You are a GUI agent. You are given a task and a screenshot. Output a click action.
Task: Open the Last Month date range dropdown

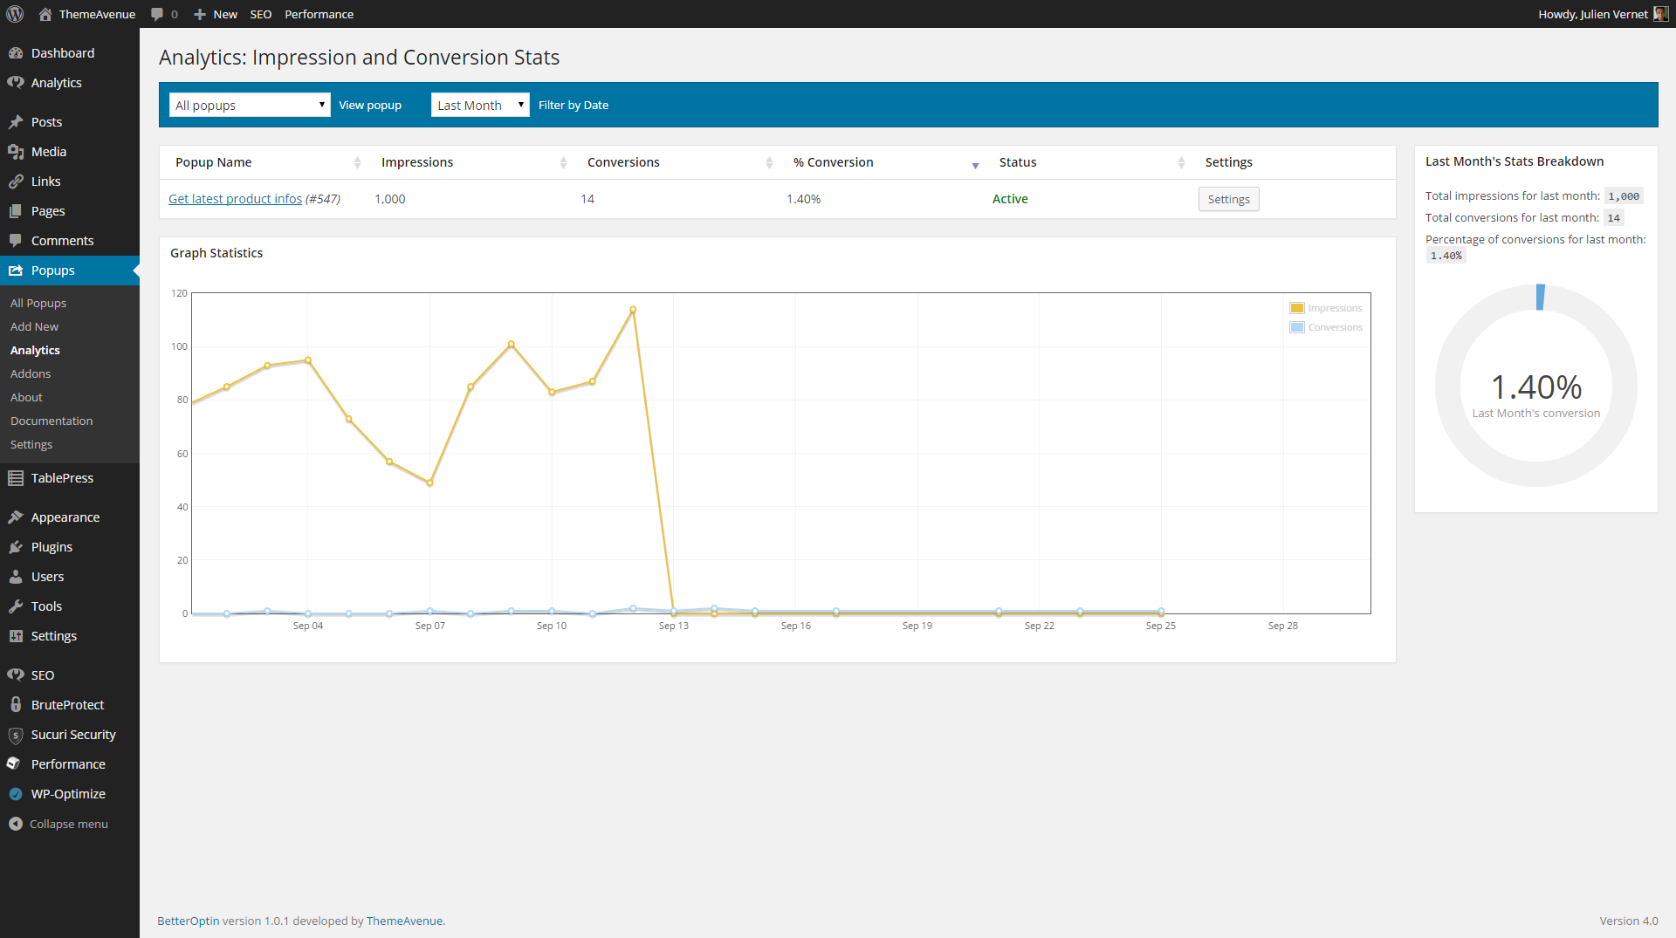[x=480, y=105]
